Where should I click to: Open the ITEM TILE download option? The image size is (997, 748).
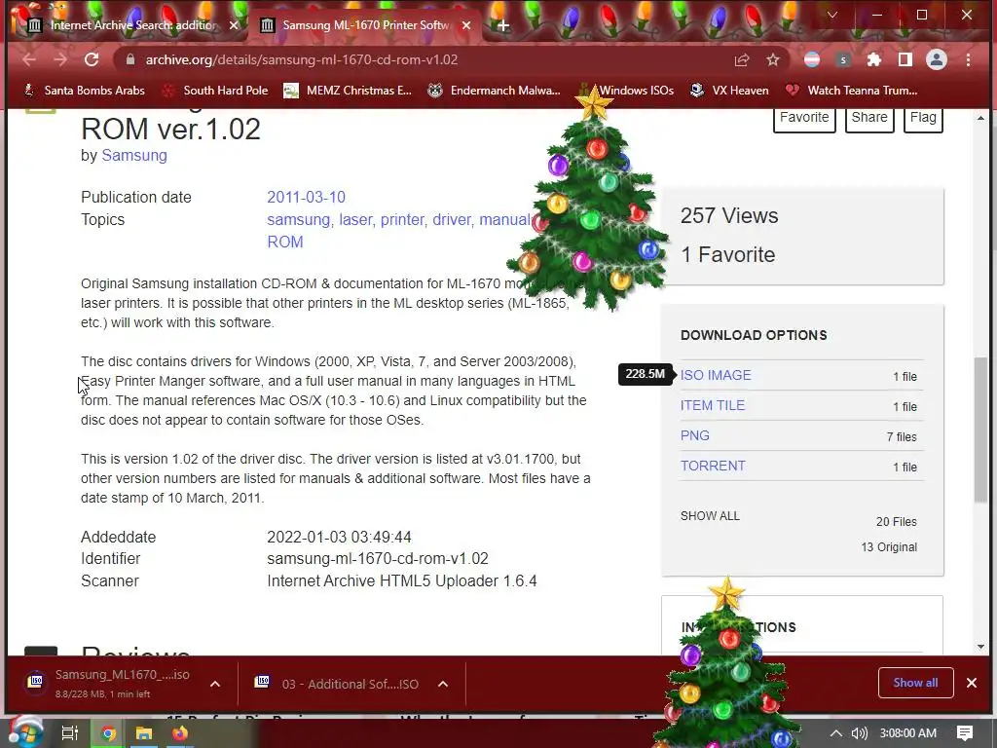pyautogui.click(x=712, y=405)
